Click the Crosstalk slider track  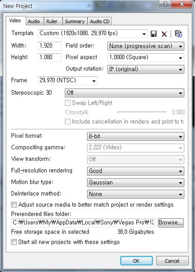click(142, 112)
